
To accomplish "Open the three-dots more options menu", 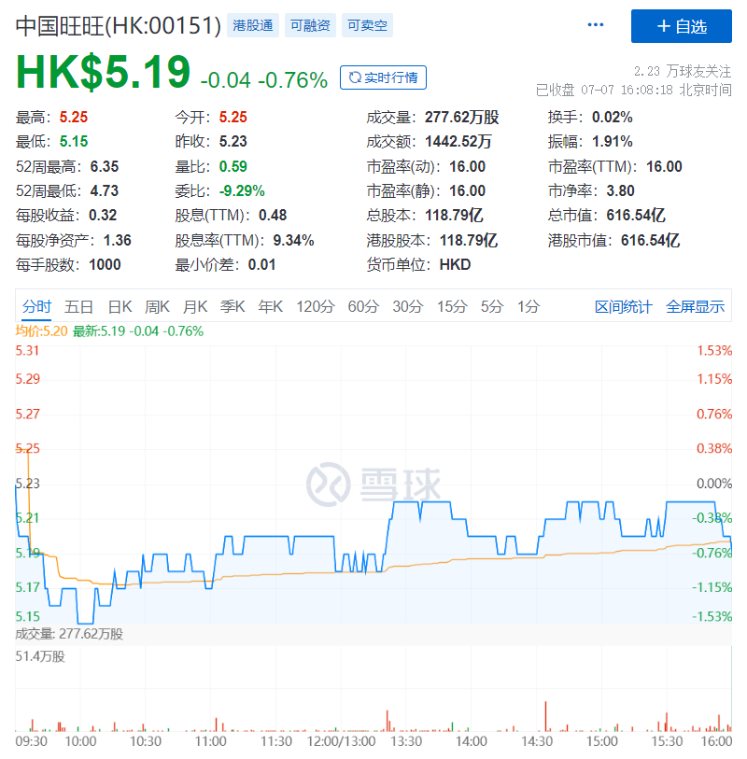I will 595,24.
